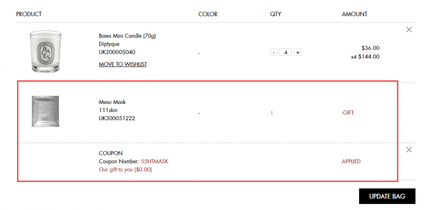This screenshot has width=437, height=210.
Task: Click the QTY column header
Action: pyautogui.click(x=275, y=14)
